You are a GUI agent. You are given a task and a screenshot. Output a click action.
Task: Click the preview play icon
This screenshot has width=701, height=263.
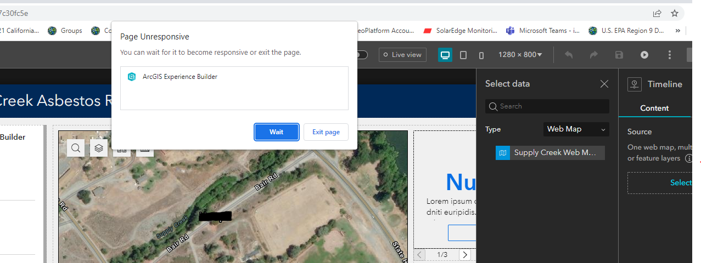[644, 55]
